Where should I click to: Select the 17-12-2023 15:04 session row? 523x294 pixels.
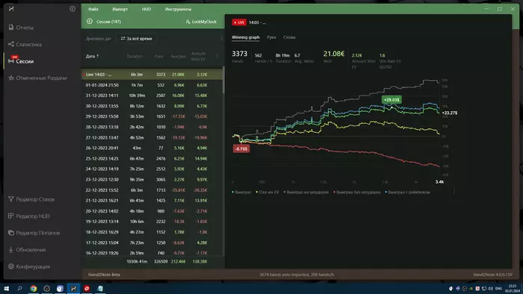[x=152, y=243]
